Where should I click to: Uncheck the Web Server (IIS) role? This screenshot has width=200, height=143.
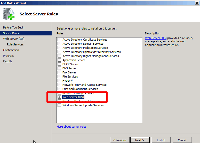(x=59, y=97)
